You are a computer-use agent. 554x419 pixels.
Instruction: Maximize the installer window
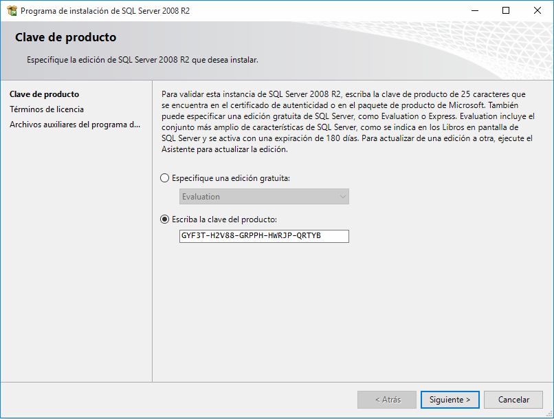pyautogui.click(x=506, y=10)
